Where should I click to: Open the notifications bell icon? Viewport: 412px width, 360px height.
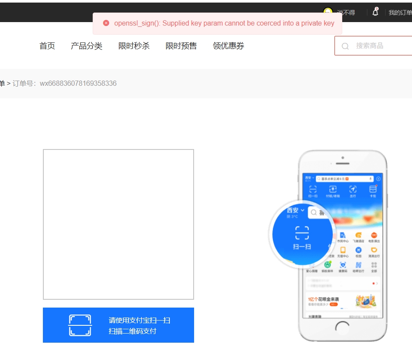pyautogui.click(x=376, y=12)
